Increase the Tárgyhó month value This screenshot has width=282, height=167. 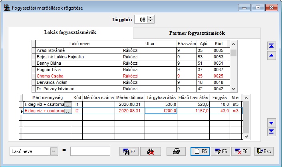[150, 18]
